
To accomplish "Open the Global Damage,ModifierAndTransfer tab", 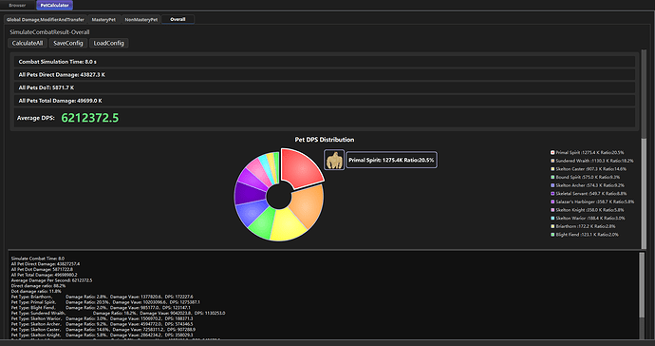I will [x=46, y=19].
